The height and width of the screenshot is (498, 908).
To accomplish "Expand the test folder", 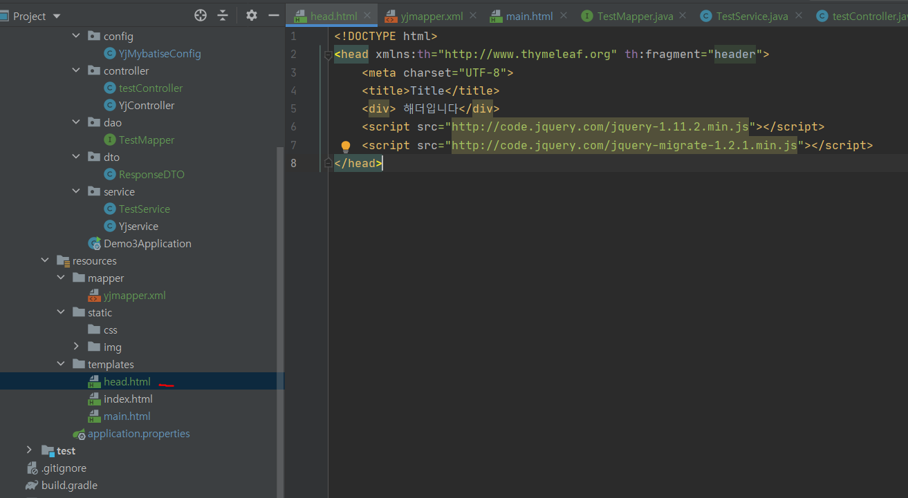I will pos(29,450).
